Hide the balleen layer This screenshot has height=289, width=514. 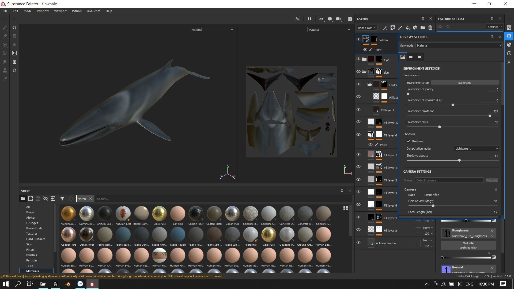[x=358, y=39]
